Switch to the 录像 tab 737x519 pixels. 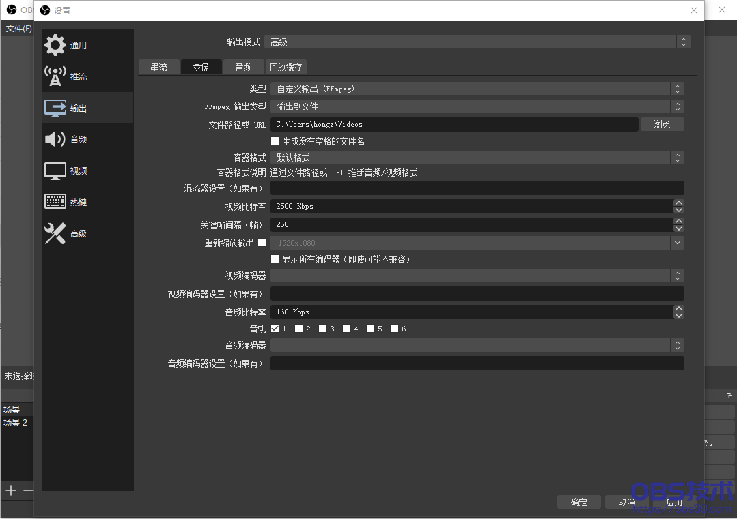coord(201,67)
